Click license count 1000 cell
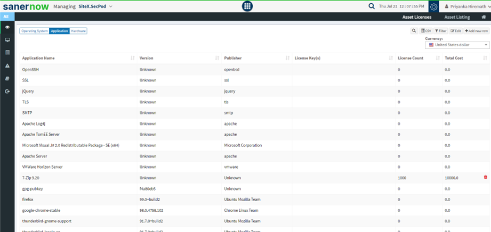 pyautogui.click(x=402, y=178)
